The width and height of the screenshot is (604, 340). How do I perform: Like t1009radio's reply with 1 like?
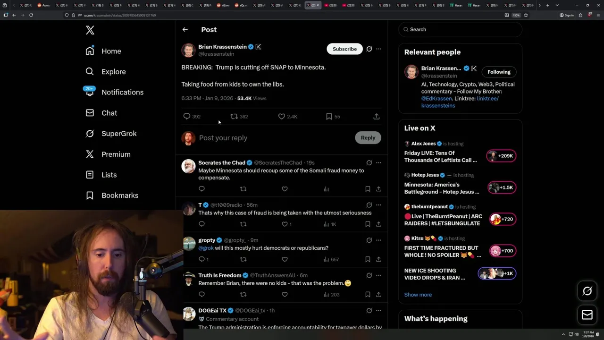click(x=286, y=224)
